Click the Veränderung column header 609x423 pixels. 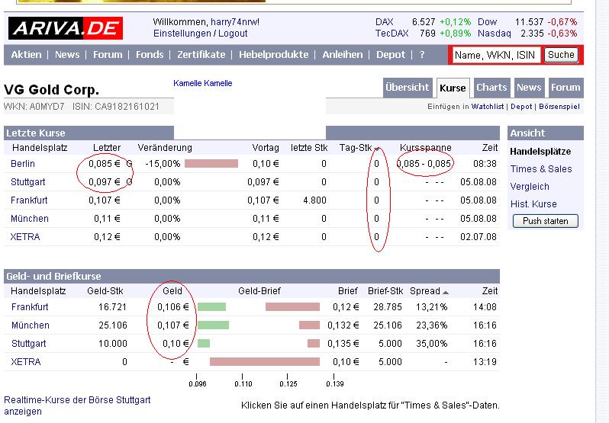tap(165, 148)
